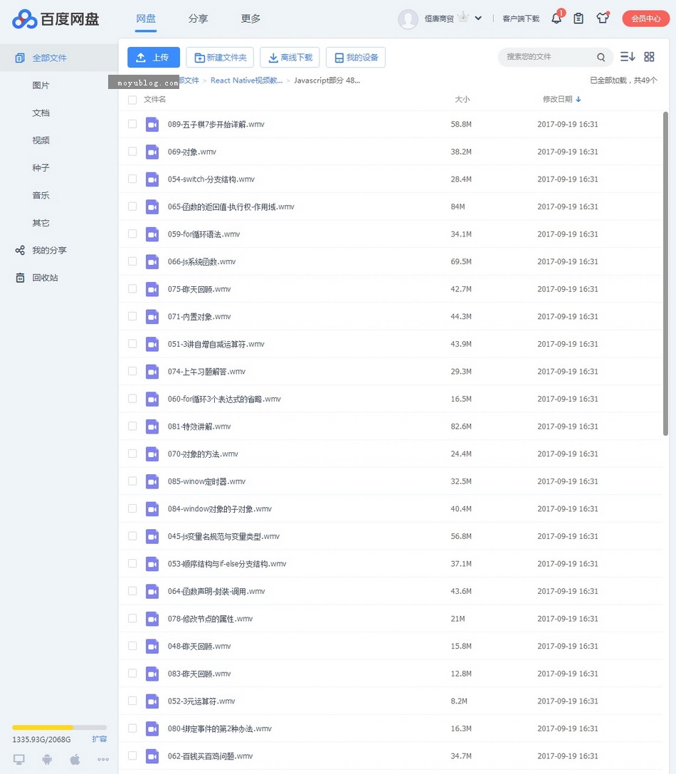Screen dimensions: 676x774
Task: Check the box for 065-函数的返回值 file
Action: [132, 206]
